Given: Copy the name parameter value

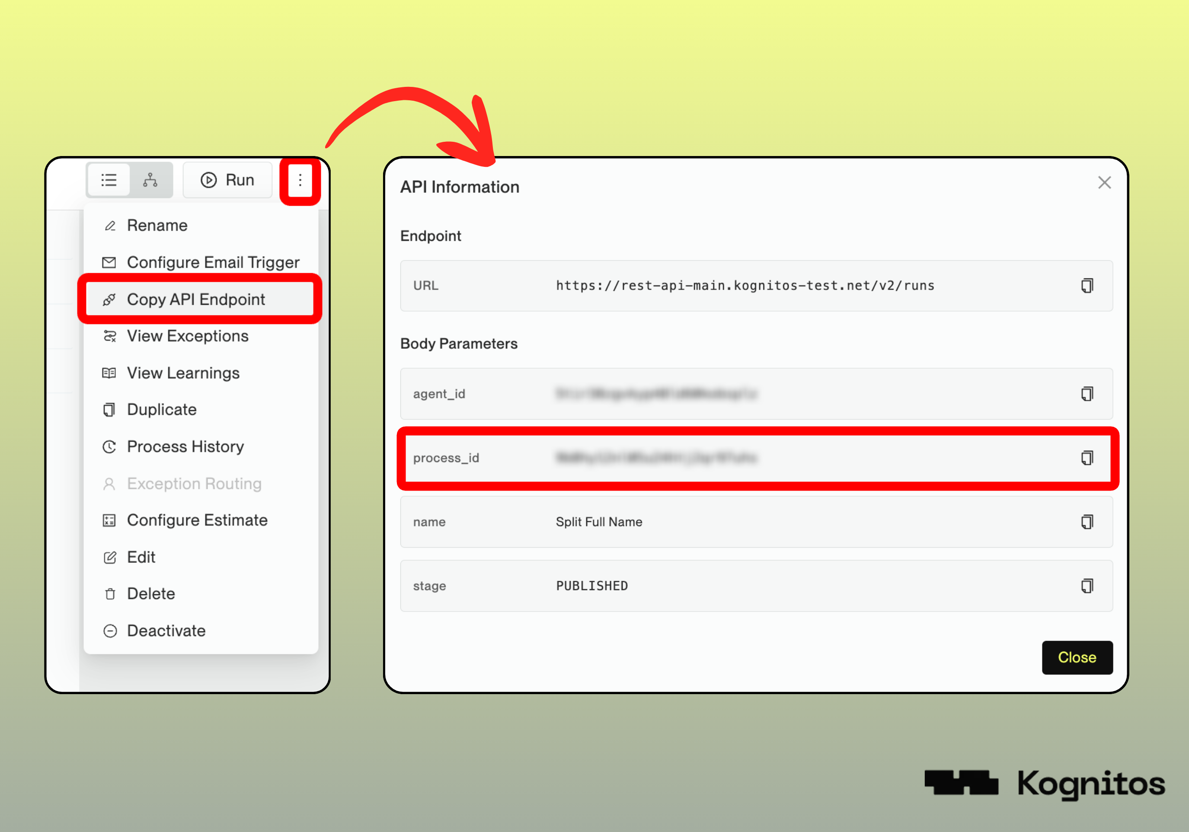Looking at the screenshot, I should 1087,522.
